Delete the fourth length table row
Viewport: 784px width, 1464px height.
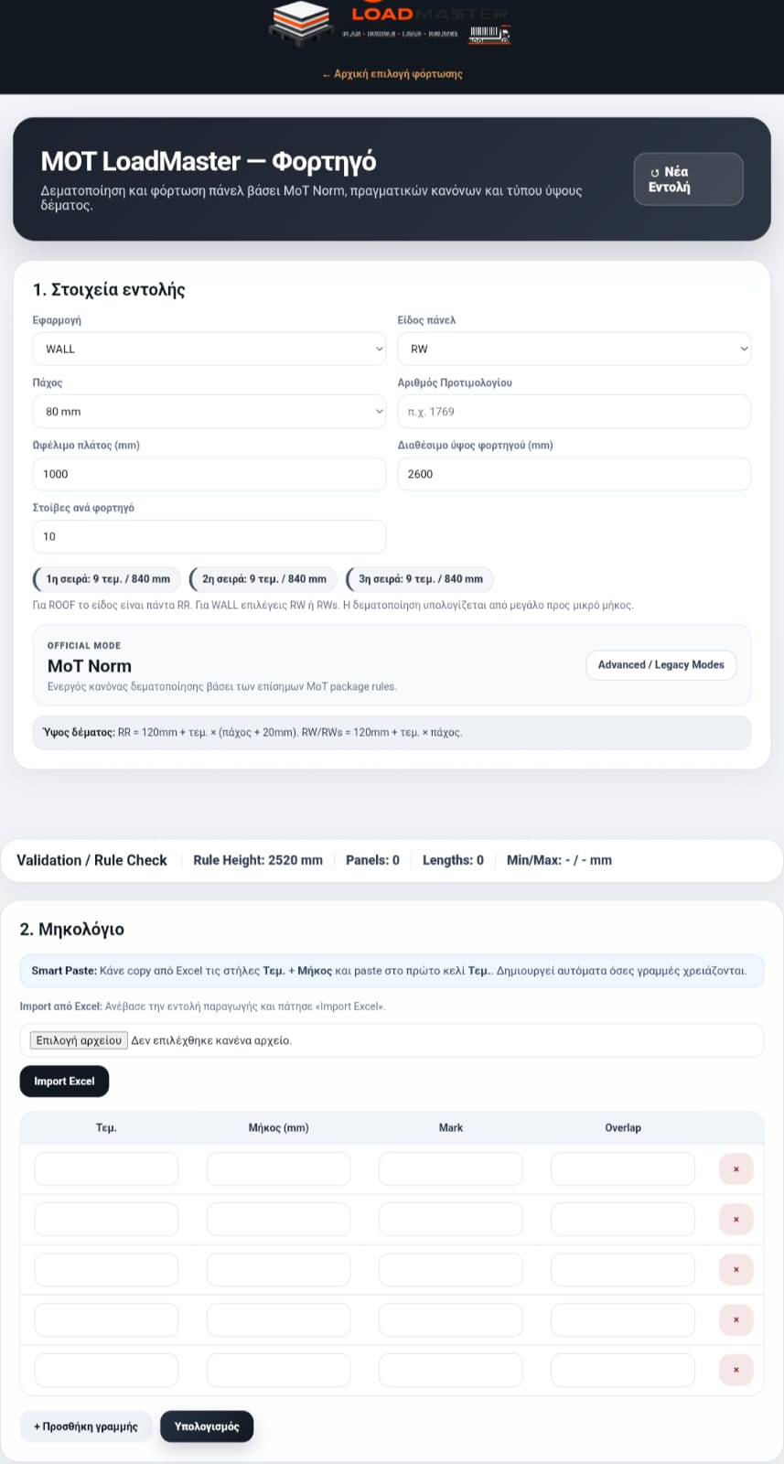[x=736, y=1319]
